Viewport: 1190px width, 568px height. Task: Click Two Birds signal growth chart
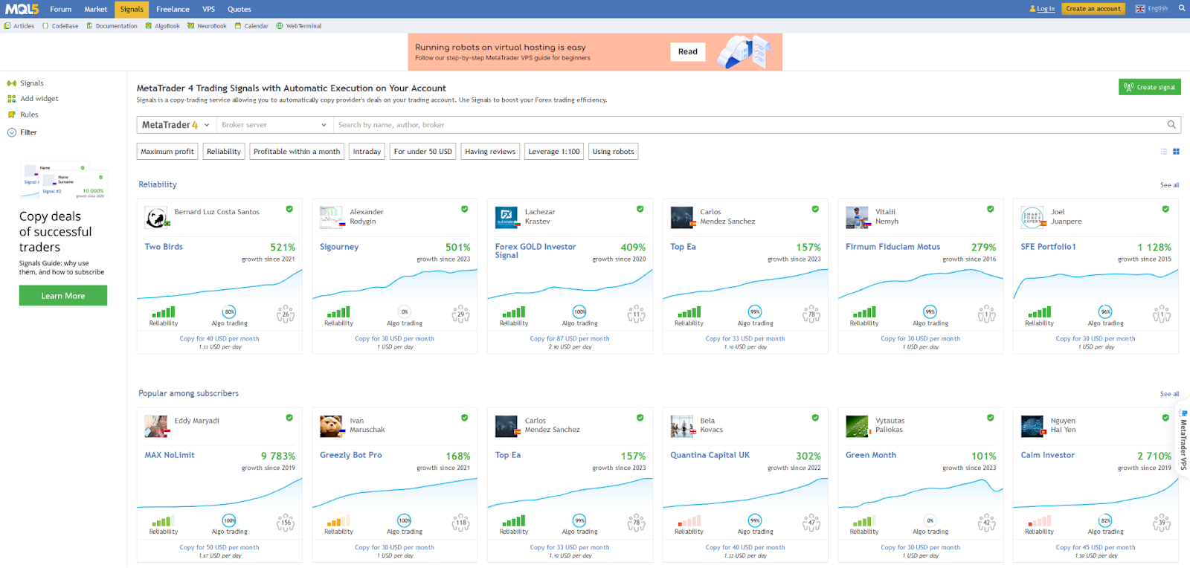click(219, 285)
